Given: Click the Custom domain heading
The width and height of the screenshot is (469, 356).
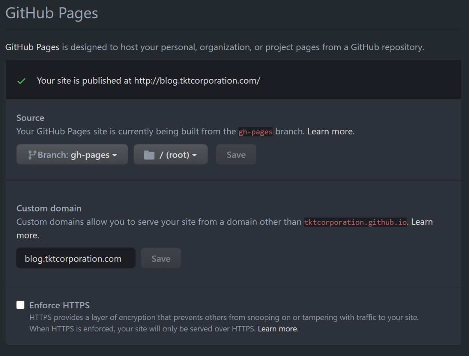Looking at the screenshot, I should pyautogui.click(x=49, y=208).
